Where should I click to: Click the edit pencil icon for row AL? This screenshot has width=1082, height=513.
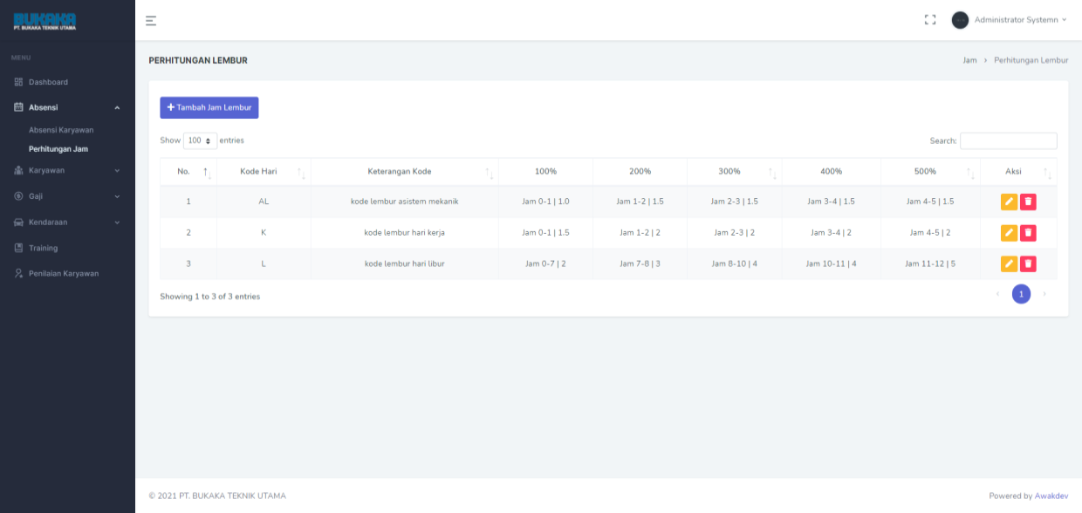[x=1009, y=202]
